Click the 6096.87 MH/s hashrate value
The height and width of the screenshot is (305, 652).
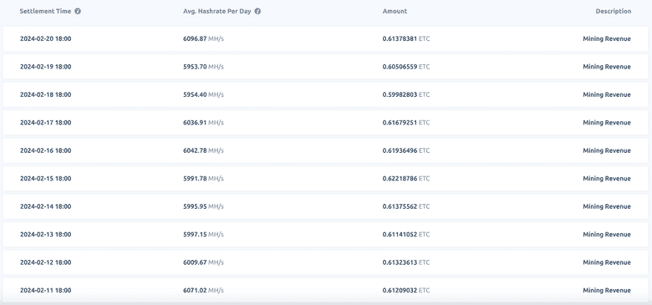203,38
